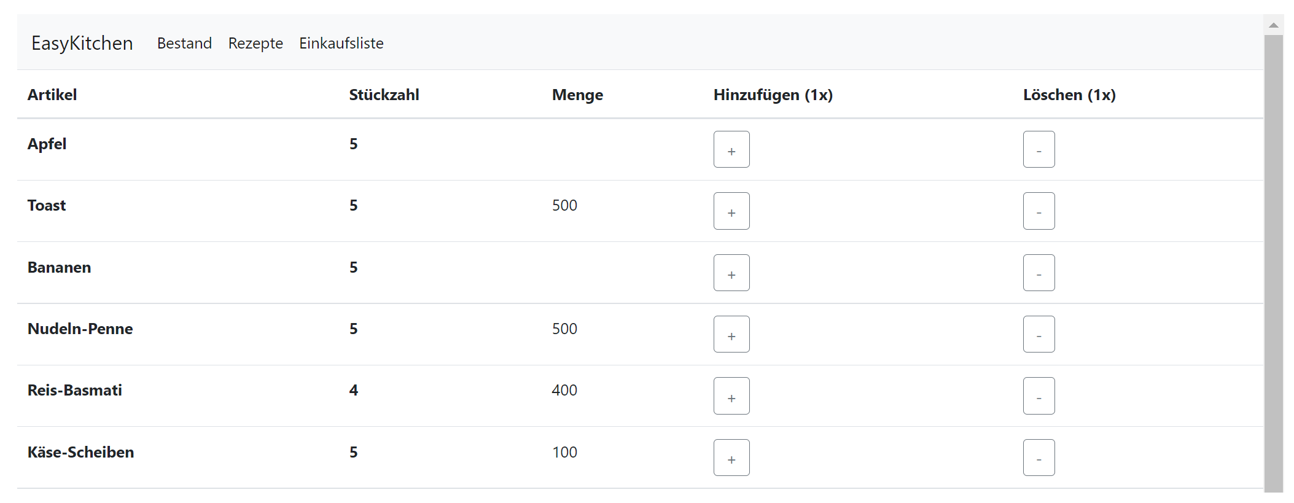Click the vertical scrollbar track

pos(1274,264)
